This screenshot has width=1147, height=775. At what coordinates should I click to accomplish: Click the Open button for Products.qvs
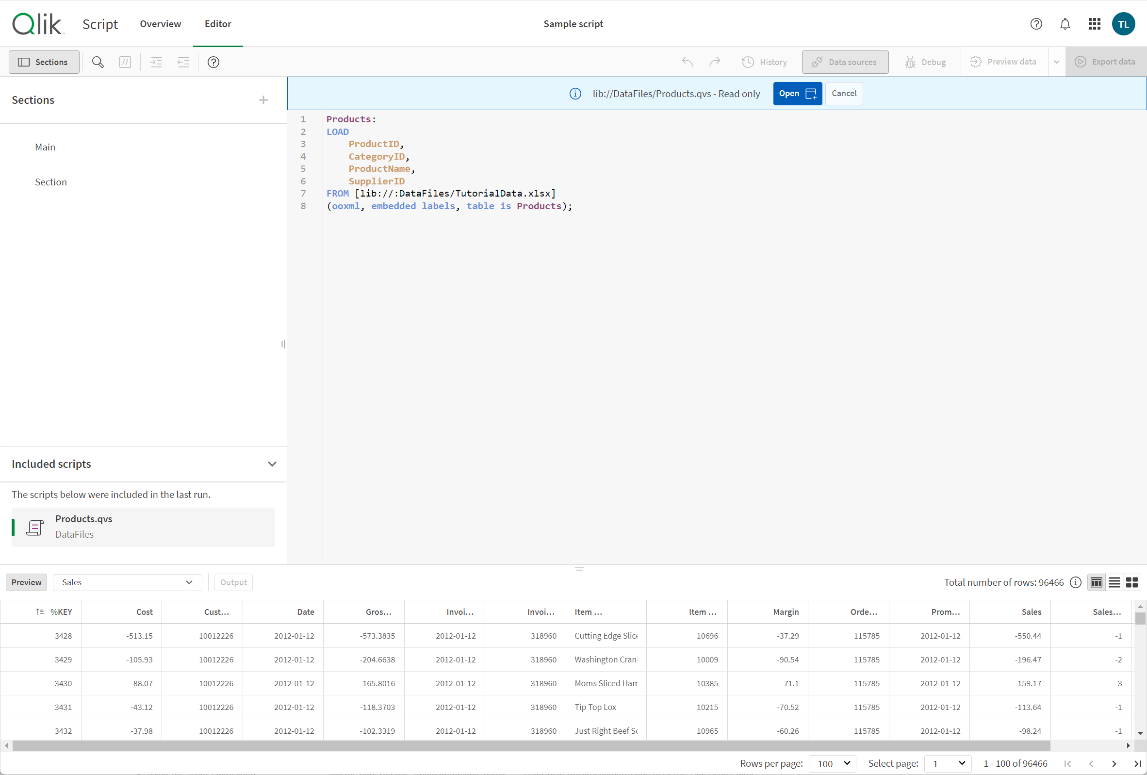tap(794, 93)
